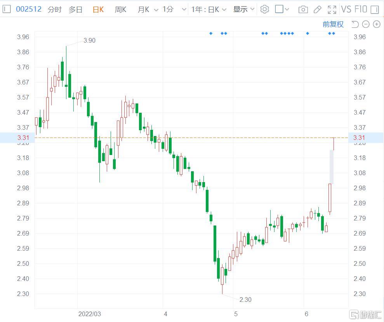Reset chart with the undo arrow icon
Viewport: 384px width, 322px height.
point(355,24)
